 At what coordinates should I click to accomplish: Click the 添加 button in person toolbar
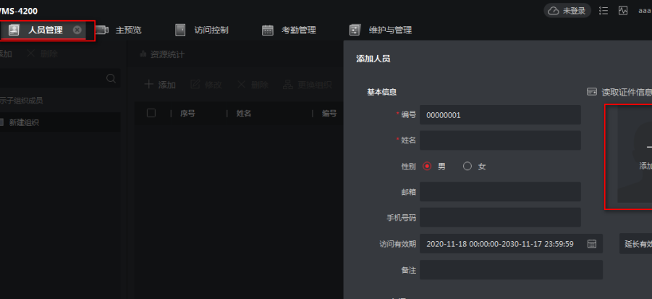pyautogui.click(x=161, y=85)
